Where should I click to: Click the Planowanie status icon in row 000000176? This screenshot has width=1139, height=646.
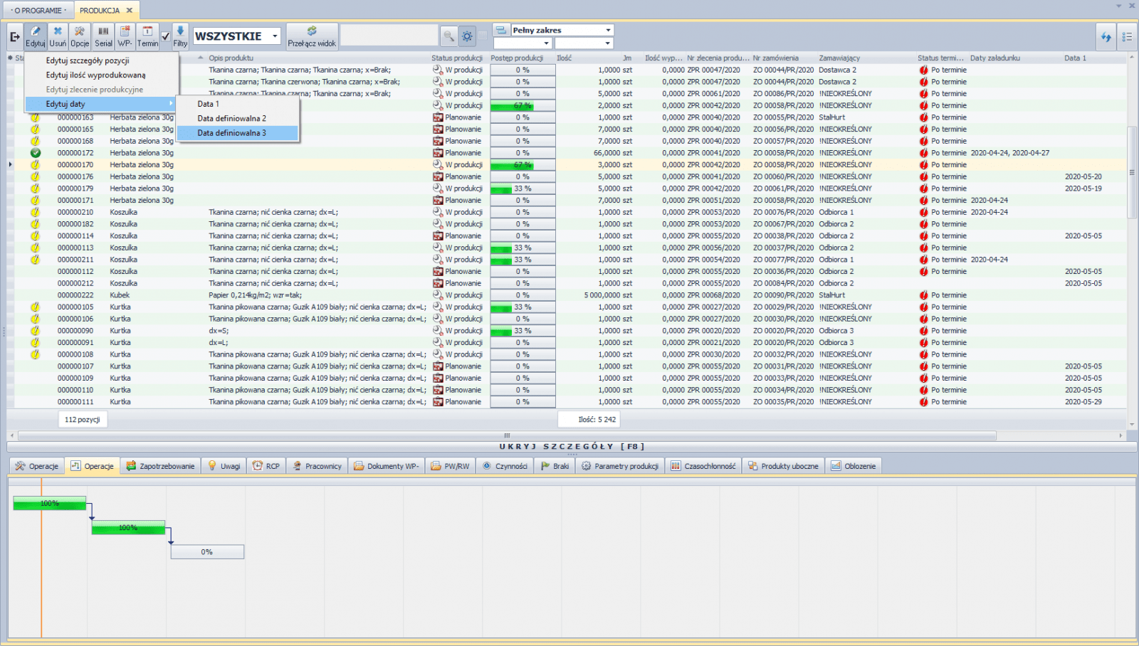[438, 176]
